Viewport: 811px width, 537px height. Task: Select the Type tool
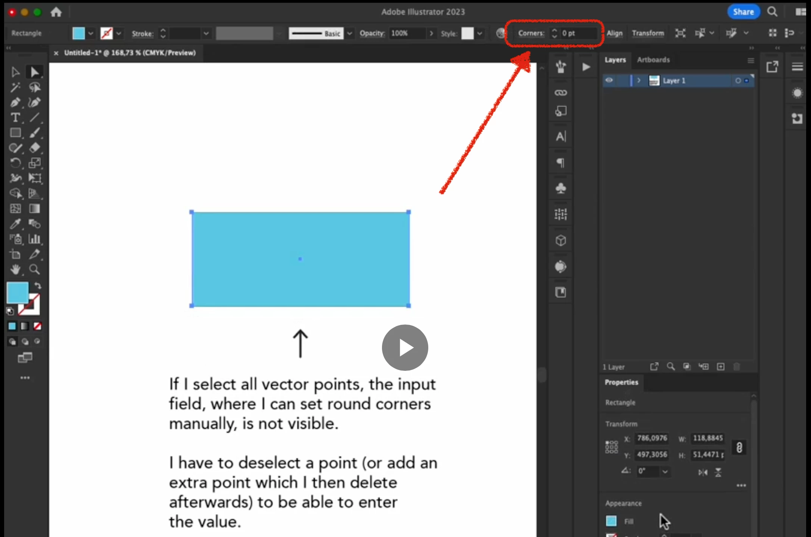tap(15, 118)
